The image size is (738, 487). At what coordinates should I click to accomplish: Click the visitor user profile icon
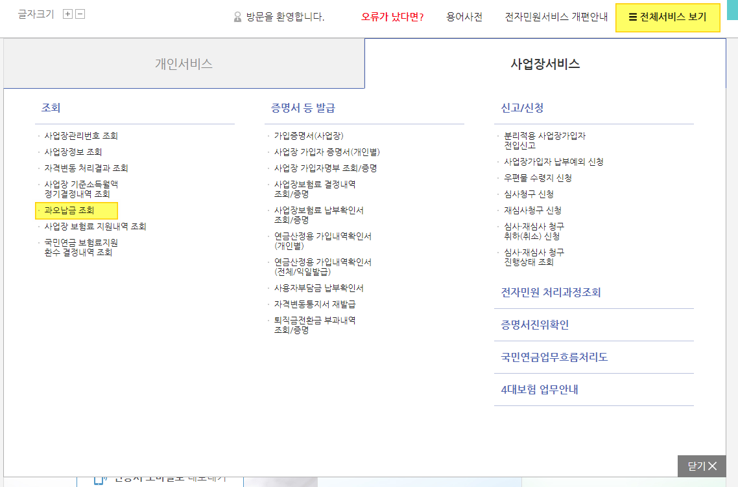click(237, 17)
